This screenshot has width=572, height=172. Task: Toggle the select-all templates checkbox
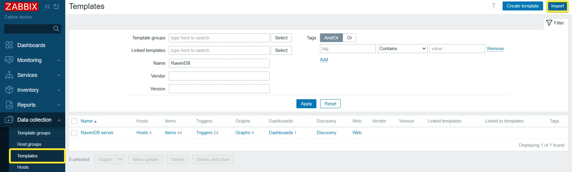74,121
